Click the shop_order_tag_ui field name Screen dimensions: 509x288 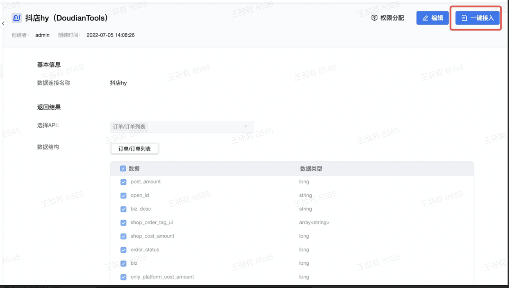tap(152, 223)
